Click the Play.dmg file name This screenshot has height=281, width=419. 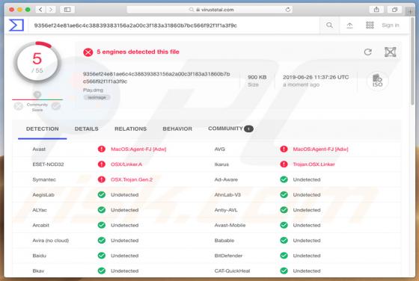[x=93, y=90]
